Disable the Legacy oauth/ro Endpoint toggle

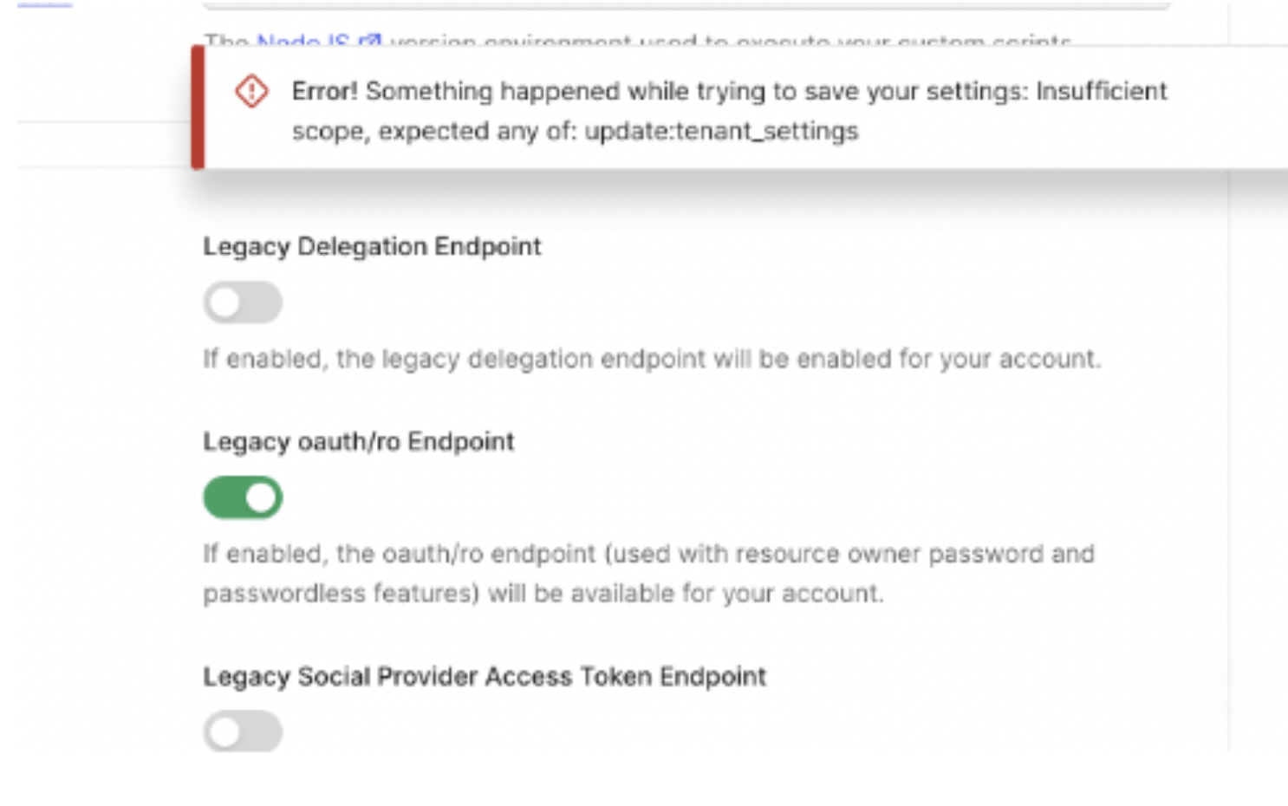[243, 497]
